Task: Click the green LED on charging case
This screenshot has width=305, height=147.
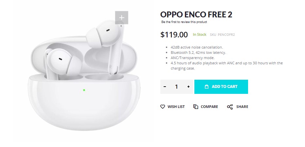Action: pos(84,90)
